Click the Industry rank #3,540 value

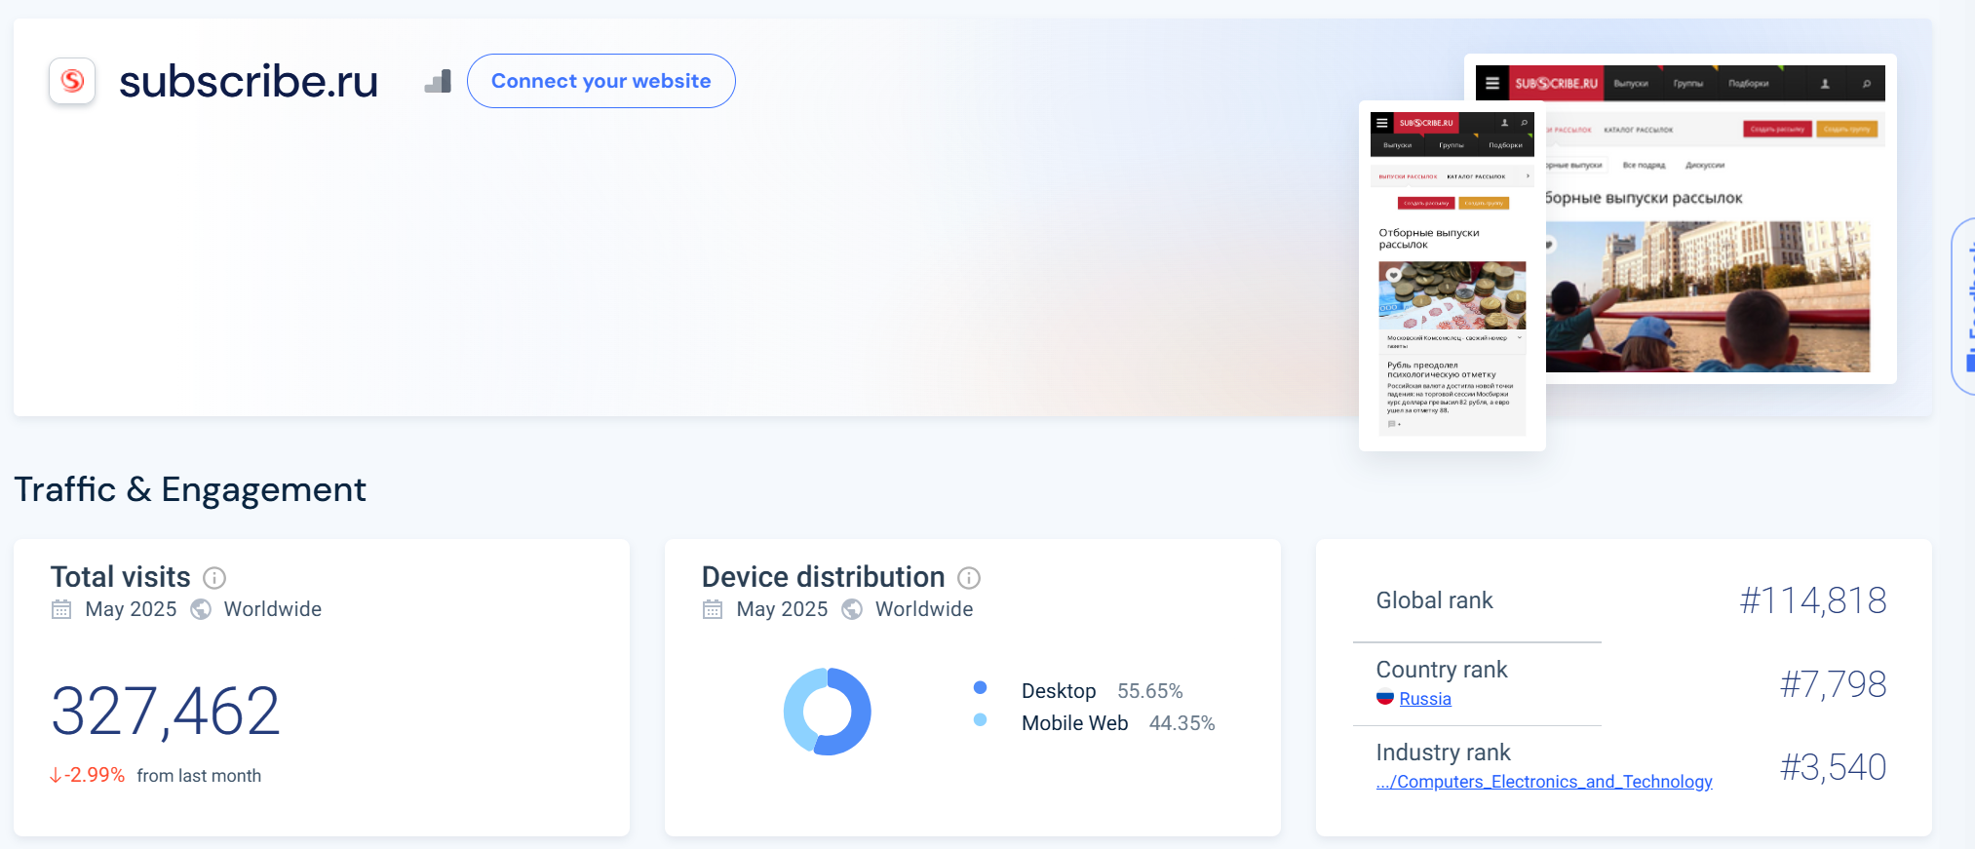[1834, 767]
